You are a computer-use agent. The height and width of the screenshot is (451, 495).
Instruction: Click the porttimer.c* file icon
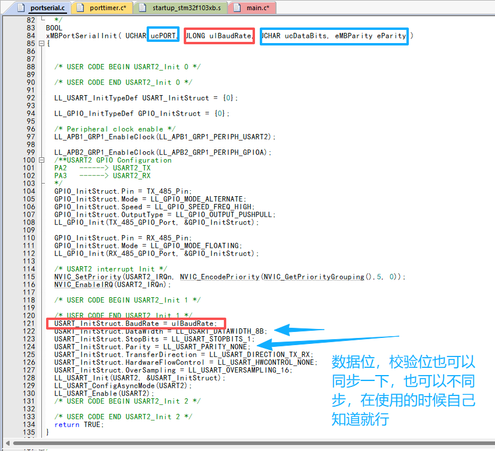(80, 8)
